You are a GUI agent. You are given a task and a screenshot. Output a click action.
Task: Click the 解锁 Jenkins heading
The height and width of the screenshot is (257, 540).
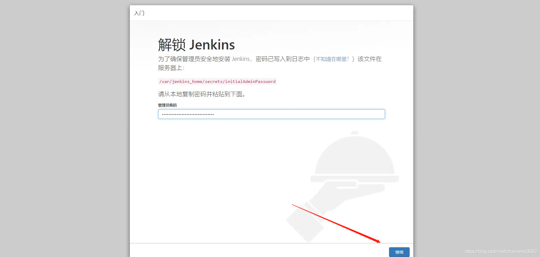[x=196, y=45]
